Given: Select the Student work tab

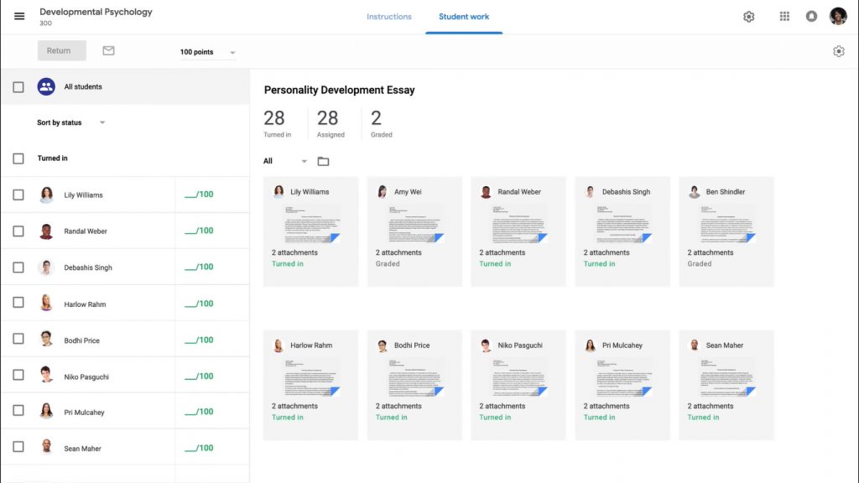Looking at the screenshot, I should point(464,15).
